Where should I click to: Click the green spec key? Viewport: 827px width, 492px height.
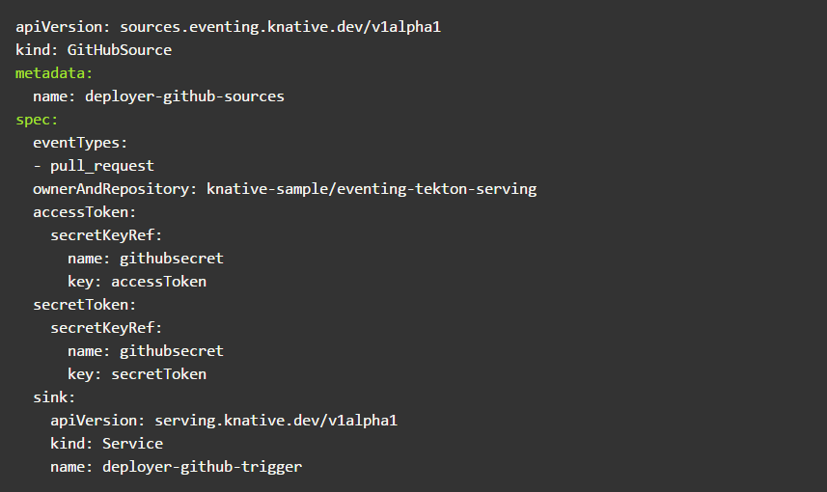37,120
